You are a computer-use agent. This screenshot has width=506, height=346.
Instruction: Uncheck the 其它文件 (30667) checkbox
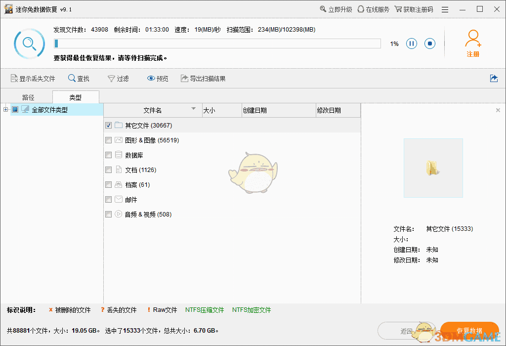(108, 125)
